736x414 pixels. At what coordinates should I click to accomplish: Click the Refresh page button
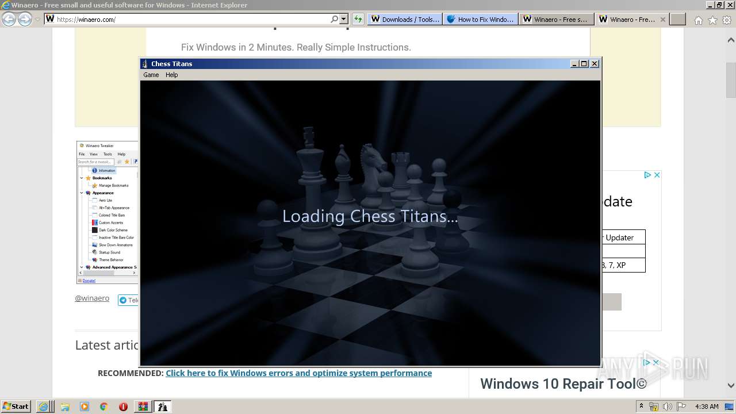(x=358, y=19)
